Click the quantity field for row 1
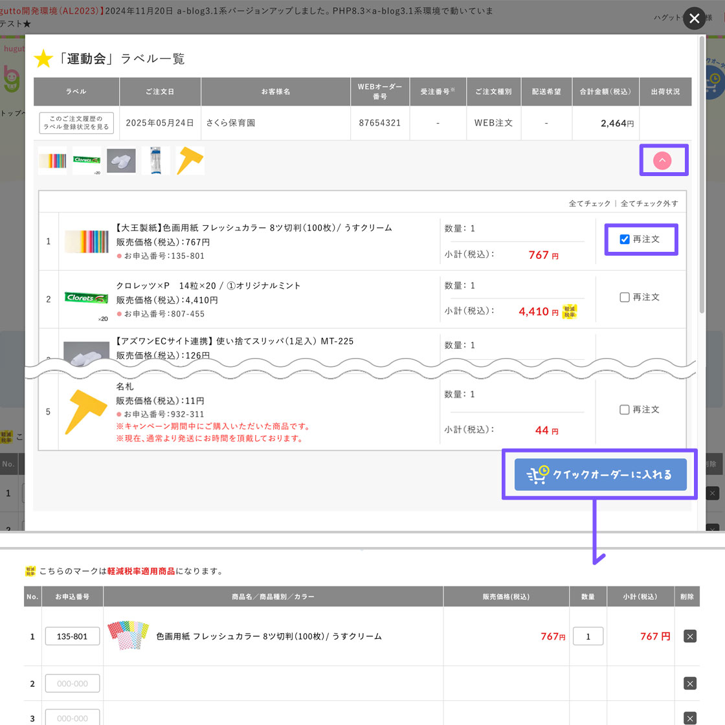Screen dimensions: 725x725 click(x=588, y=636)
